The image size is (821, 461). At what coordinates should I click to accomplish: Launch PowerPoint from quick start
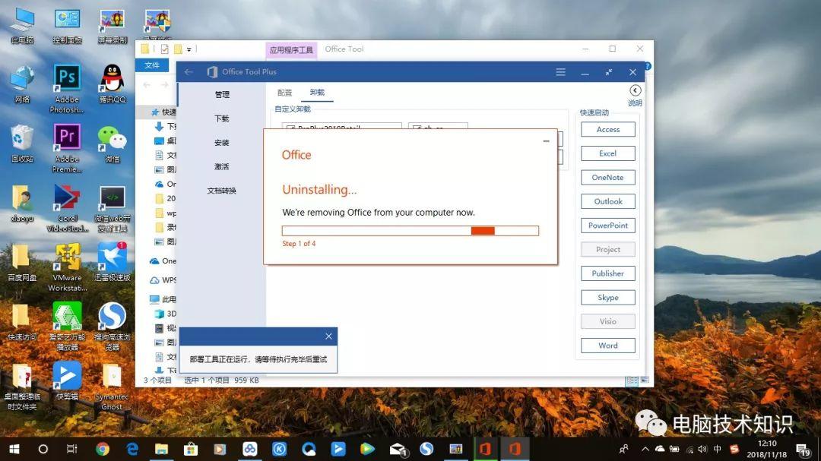pos(608,226)
